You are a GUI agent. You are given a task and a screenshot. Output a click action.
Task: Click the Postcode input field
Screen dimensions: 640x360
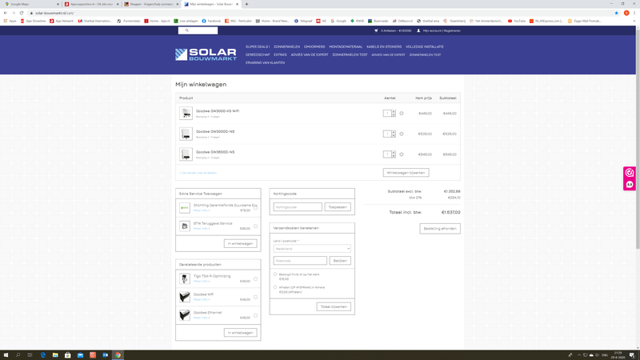point(300,261)
